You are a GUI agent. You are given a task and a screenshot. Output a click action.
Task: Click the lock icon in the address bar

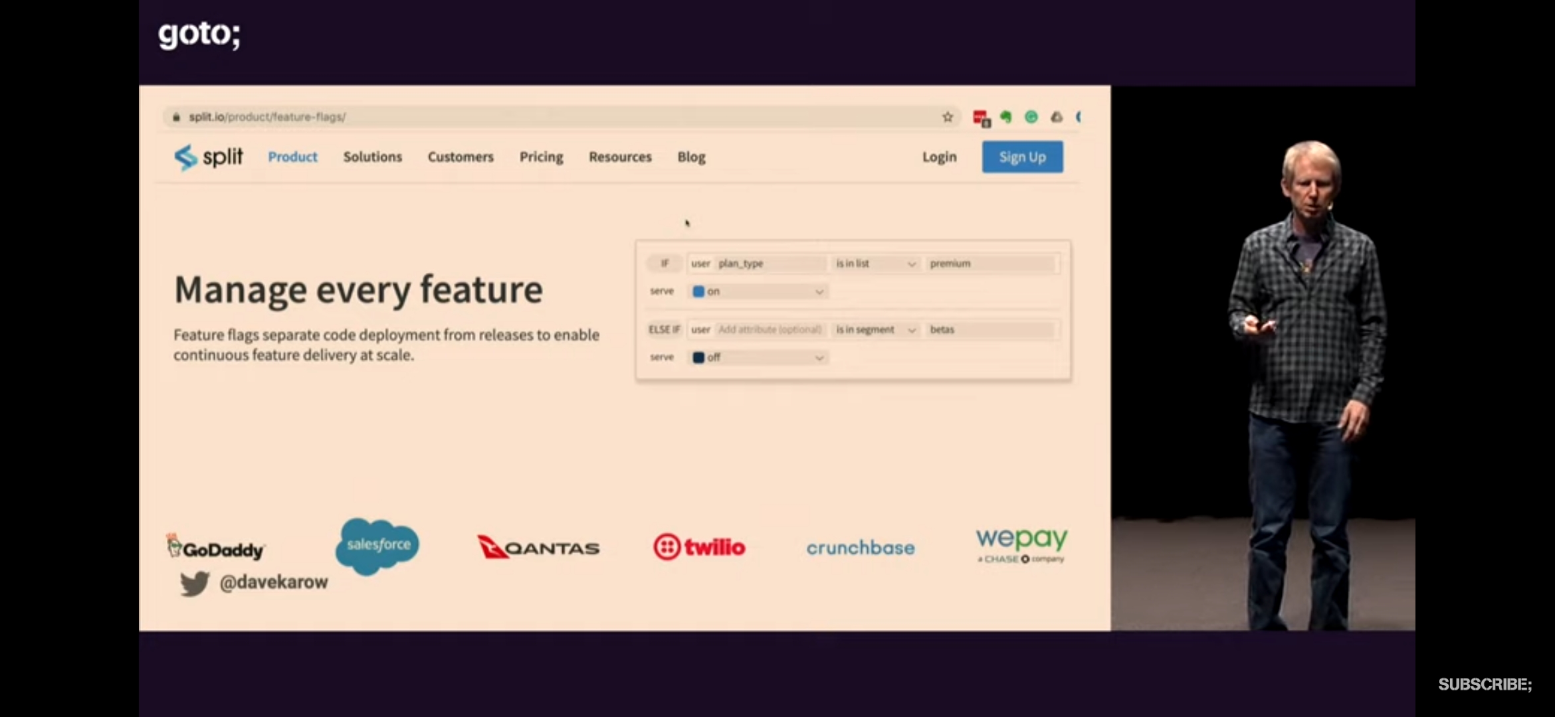[176, 118]
